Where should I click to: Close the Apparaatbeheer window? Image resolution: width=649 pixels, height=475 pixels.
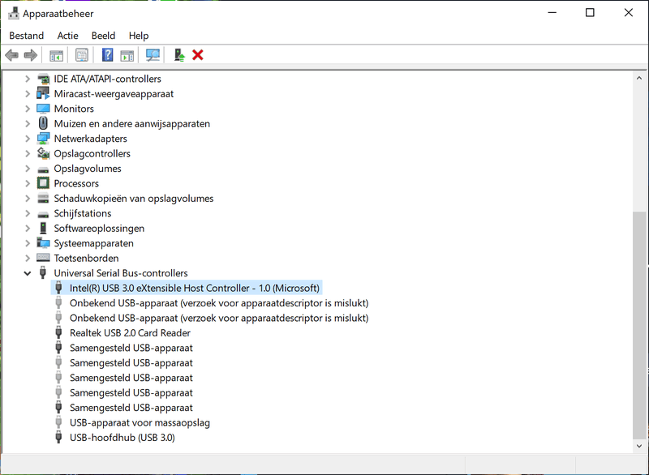pos(628,13)
